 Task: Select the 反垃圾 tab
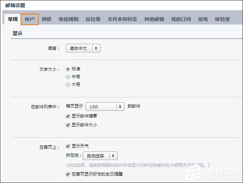coord(93,19)
